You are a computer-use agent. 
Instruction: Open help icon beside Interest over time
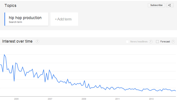pyautogui.click(x=37, y=42)
